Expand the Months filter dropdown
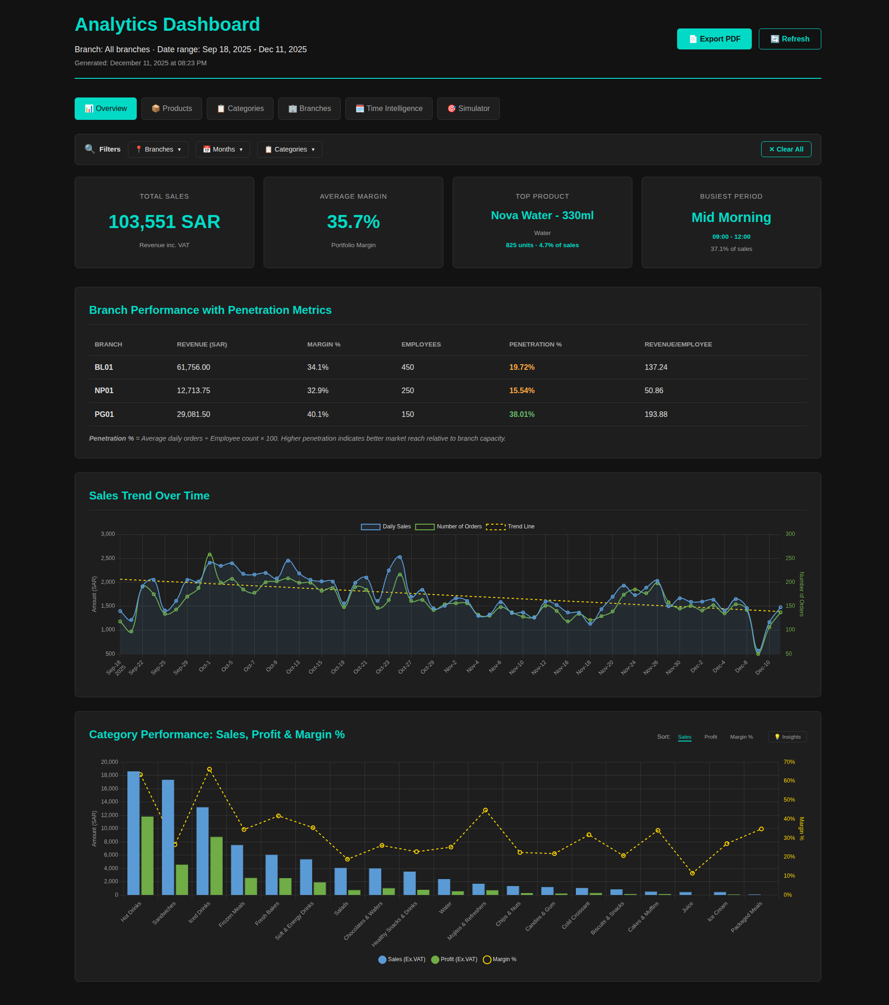 (x=223, y=149)
